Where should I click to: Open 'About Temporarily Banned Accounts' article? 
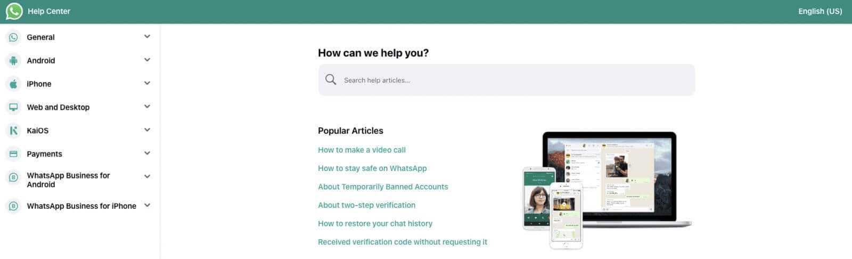(383, 187)
